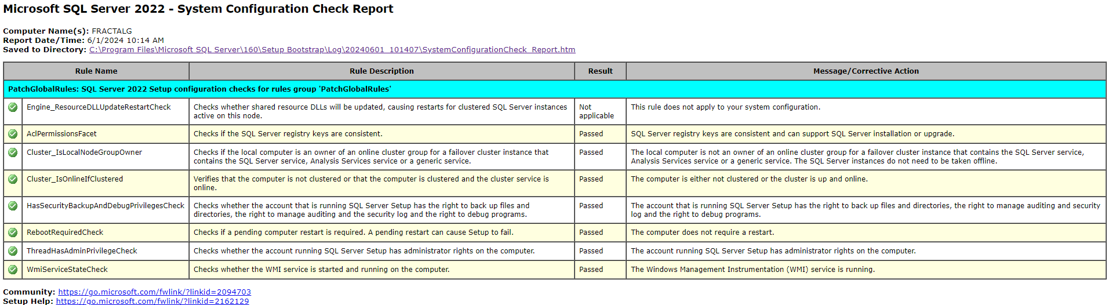The height and width of the screenshot is (305, 1109).
Task: Click the Passed result for Cluster_IsLocalNodeGroupOwner
Action: tap(591, 152)
